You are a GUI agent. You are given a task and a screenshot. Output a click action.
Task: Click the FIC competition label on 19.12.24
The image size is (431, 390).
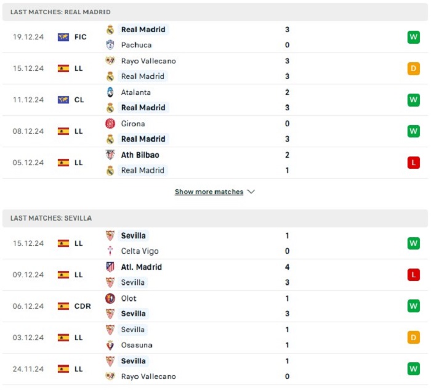coord(81,37)
